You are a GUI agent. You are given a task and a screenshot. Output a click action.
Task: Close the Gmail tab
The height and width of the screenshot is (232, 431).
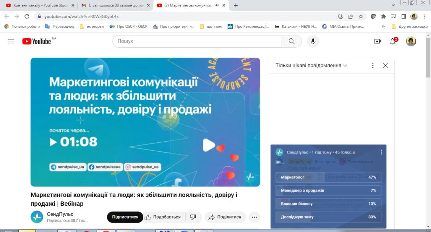point(148,5)
